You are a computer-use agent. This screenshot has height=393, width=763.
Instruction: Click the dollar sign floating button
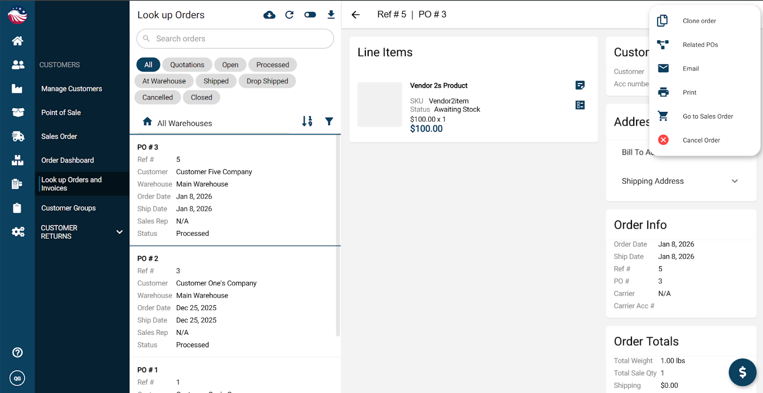pos(742,372)
